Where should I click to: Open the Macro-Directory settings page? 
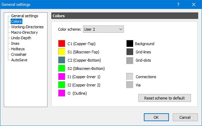pos(24,32)
